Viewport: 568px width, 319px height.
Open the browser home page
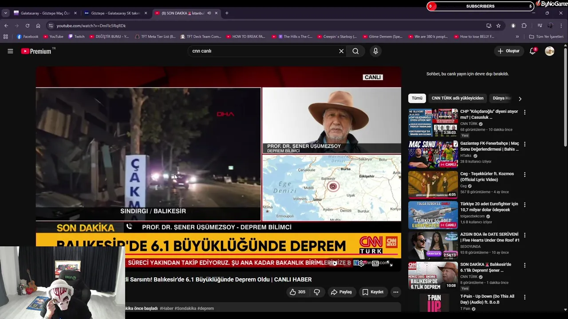pos(38,26)
